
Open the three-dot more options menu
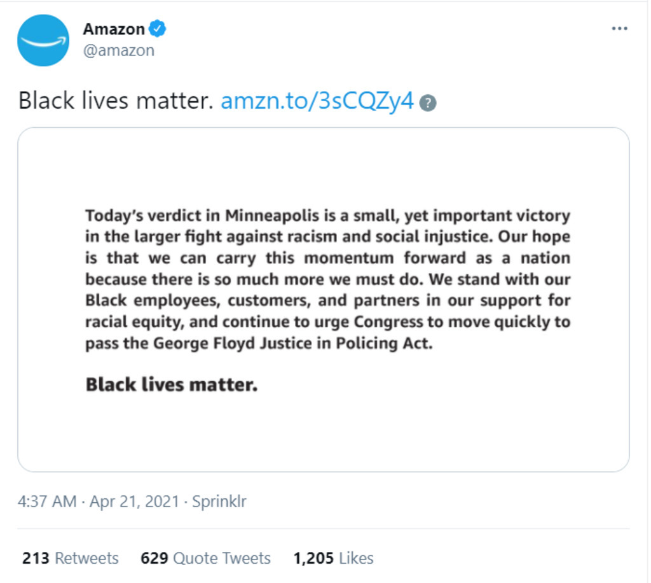pos(619,29)
